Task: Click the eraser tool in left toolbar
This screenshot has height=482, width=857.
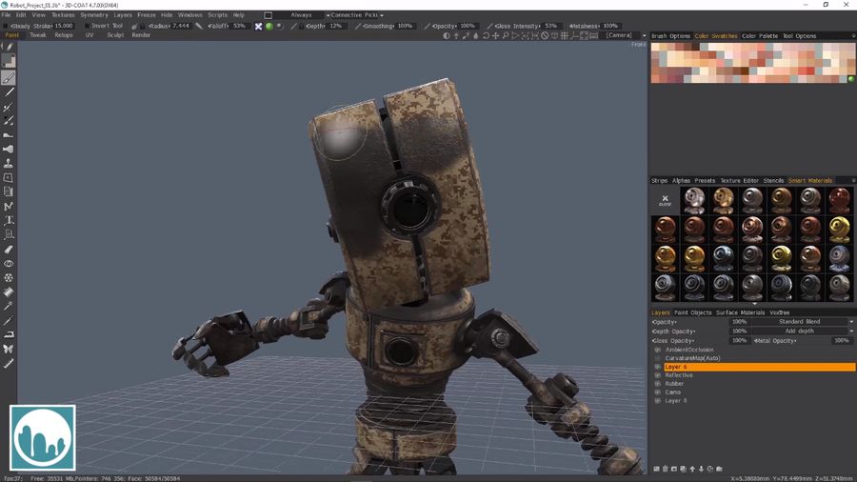Action: [9, 250]
